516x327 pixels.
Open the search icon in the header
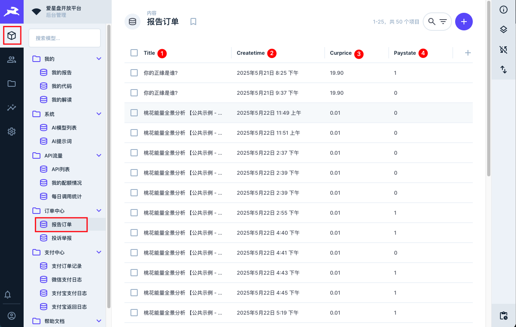pyautogui.click(x=432, y=22)
